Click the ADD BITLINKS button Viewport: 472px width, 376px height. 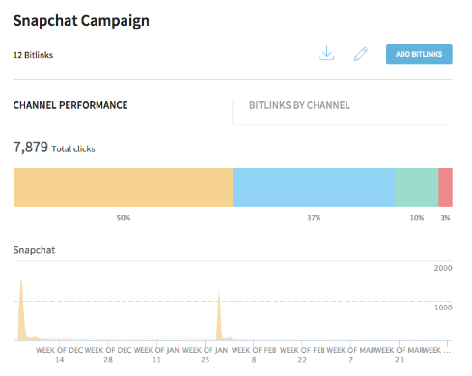point(419,54)
